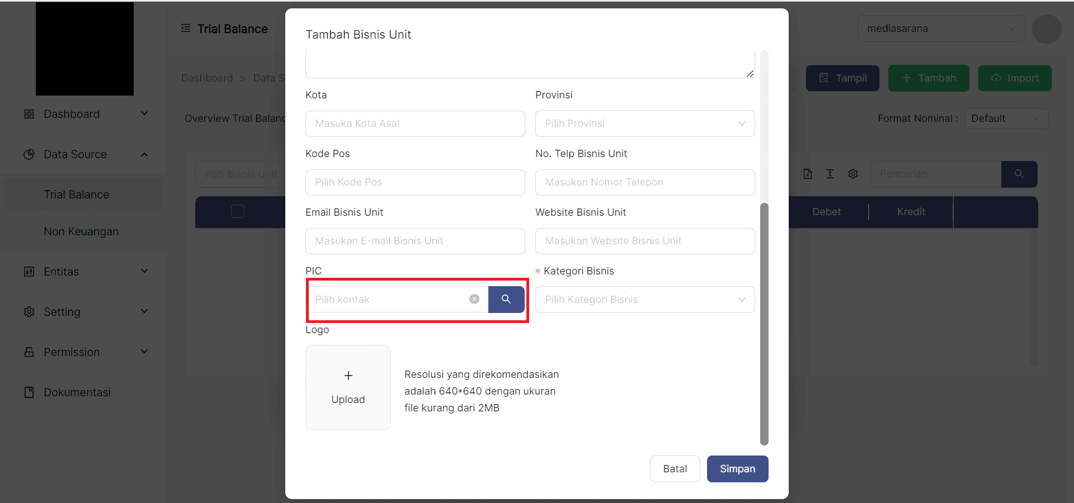Viewport: 1074px width, 503px height.
Task: Click the Masukan E-mail Bisnis Unit field
Action: (415, 241)
